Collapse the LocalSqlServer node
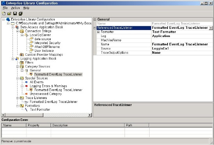The width and height of the screenshot is (214, 145). (x=22, y=35)
